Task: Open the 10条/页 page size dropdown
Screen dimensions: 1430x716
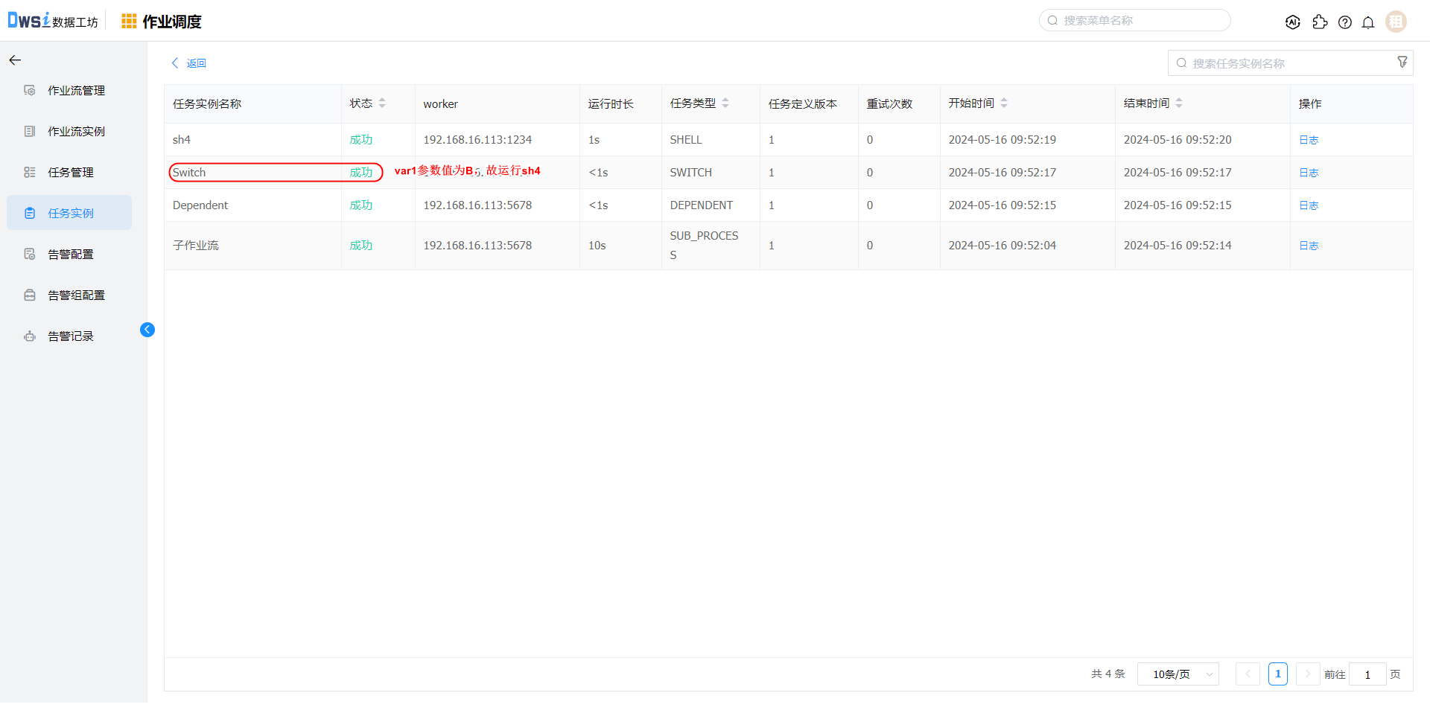Action: (1178, 674)
